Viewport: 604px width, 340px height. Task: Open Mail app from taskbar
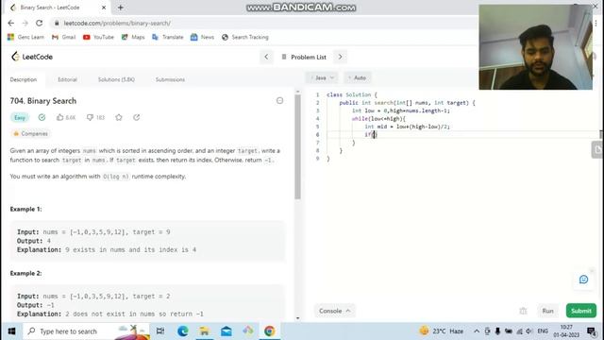(226, 331)
